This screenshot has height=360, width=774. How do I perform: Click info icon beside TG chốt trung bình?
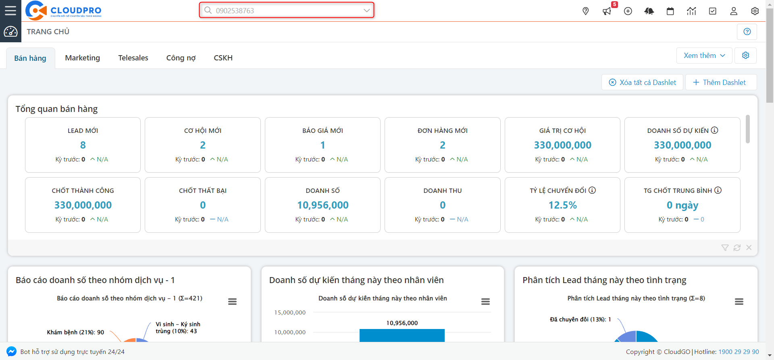[x=718, y=190]
